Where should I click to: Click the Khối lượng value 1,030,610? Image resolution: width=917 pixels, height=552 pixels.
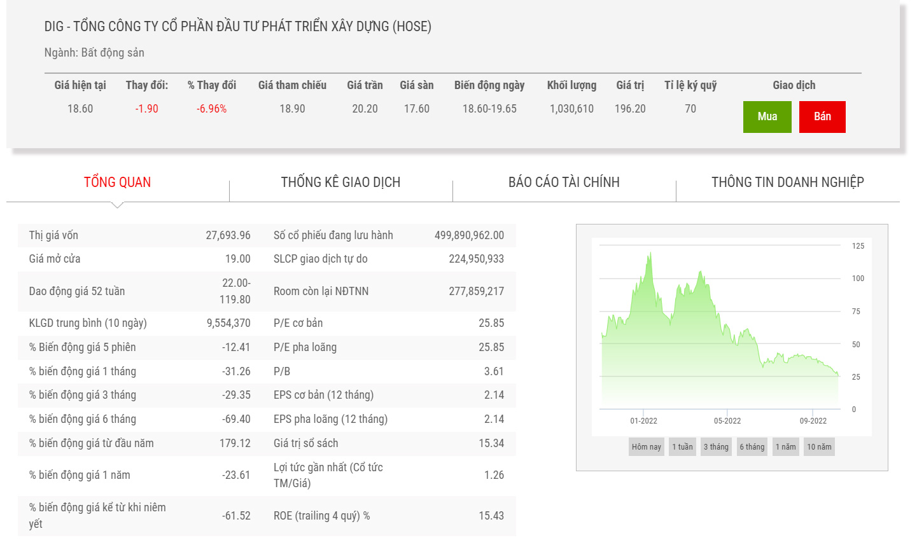click(571, 109)
